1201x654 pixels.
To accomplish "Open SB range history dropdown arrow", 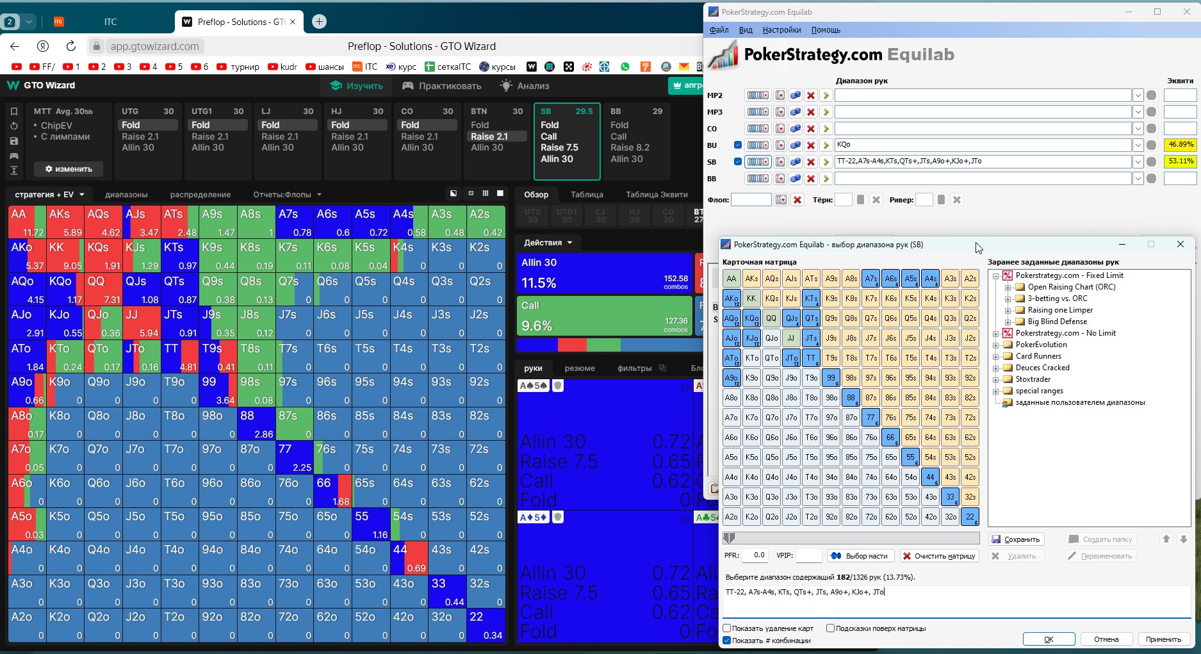I will 1138,162.
